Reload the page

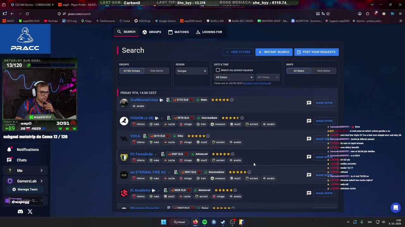coord(27,14)
